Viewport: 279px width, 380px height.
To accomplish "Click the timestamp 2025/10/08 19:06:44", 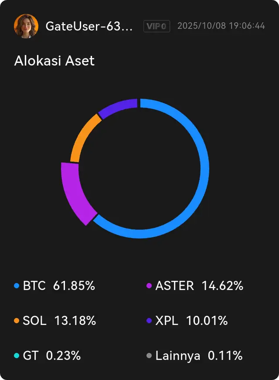I will pos(221,26).
